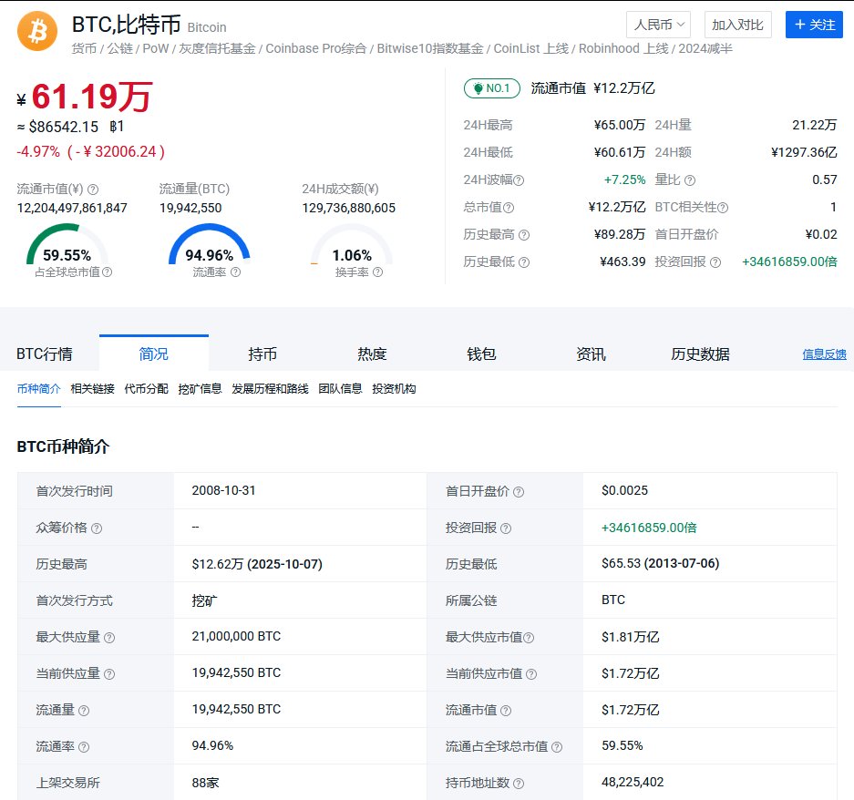854x800 pixels.
Task: Click help icon beside 占全球总市值
Action: [108, 272]
